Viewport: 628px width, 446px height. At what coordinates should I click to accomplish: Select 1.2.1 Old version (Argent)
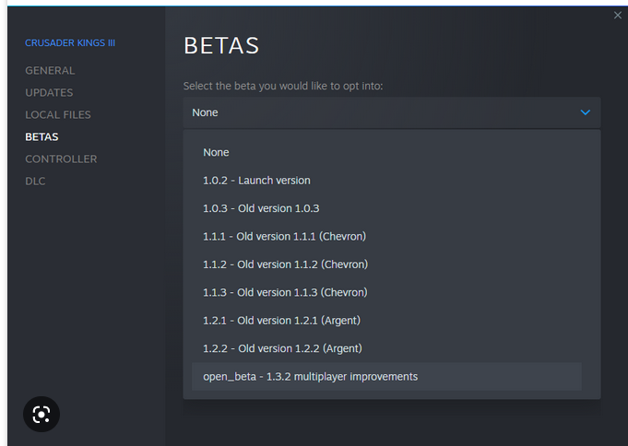(281, 321)
